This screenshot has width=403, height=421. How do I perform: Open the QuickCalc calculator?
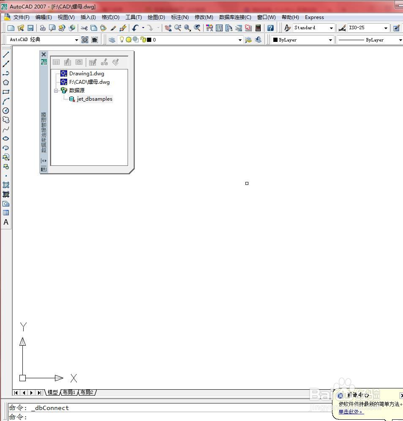point(258,28)
